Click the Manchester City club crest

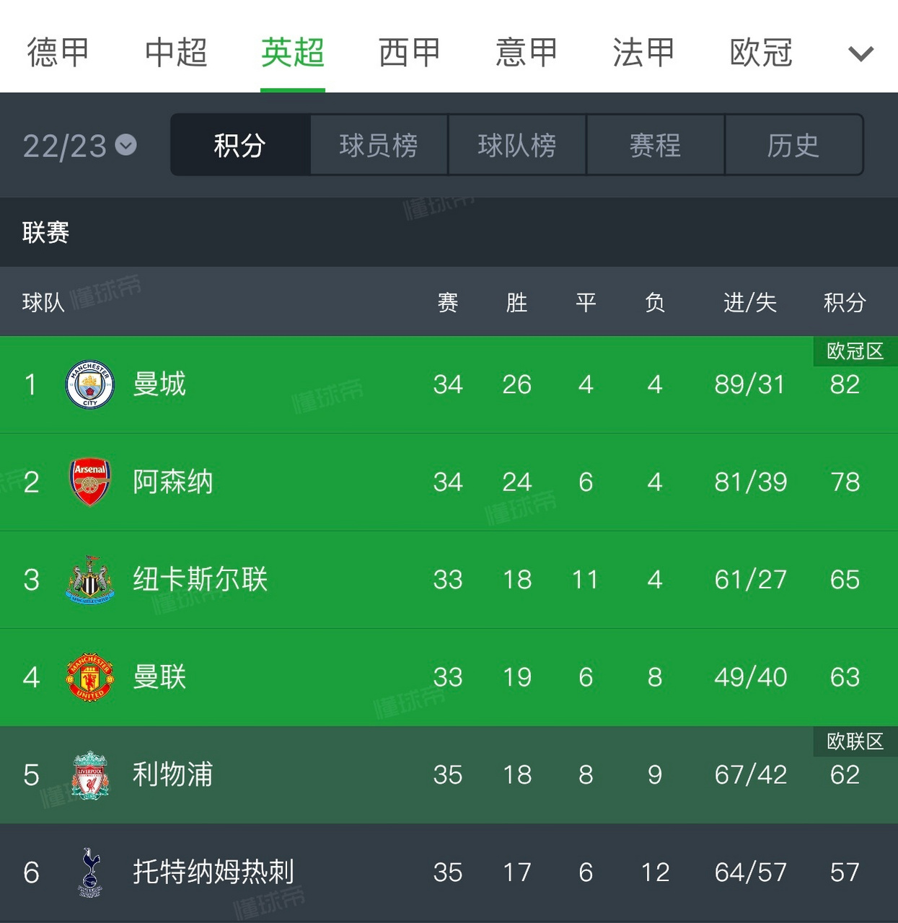point(89,385)
